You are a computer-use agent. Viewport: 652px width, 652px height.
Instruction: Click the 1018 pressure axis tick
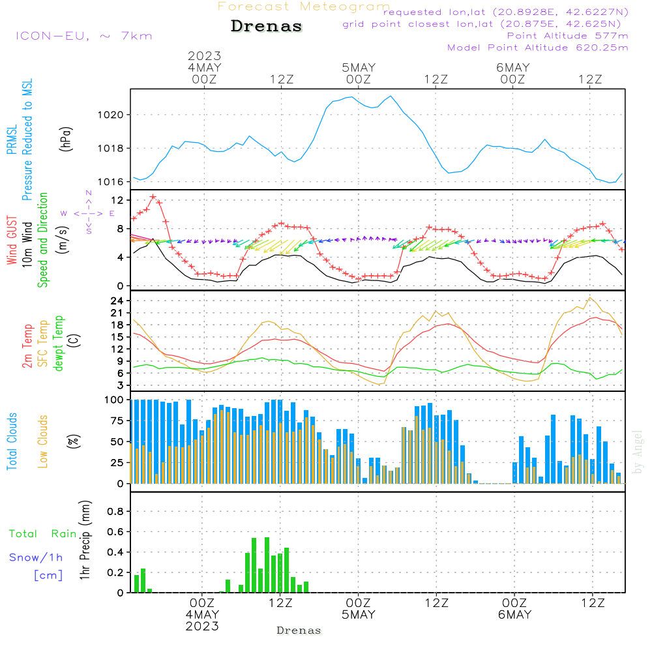pos(111,149)
